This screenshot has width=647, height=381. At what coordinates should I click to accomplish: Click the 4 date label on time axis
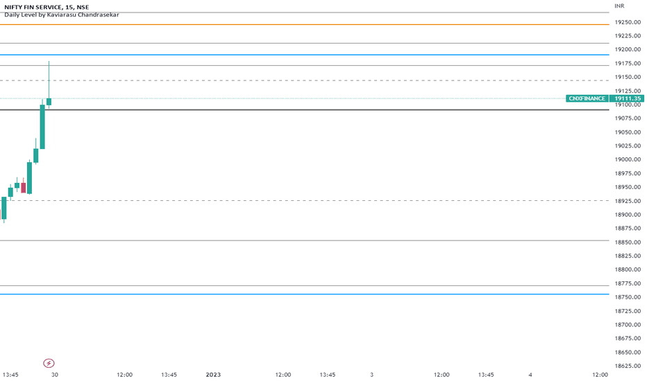click(x=530, y=375)
